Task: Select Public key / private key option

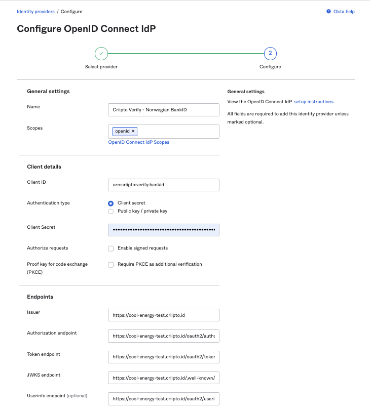Action: point(111,211)
